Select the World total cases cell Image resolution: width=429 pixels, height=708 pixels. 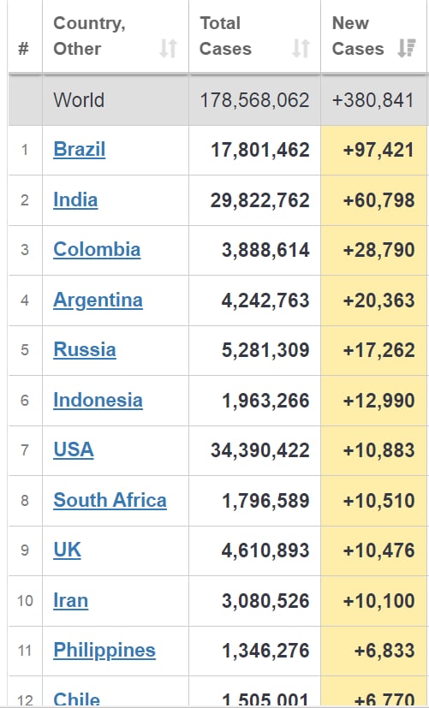click(254, 100)
